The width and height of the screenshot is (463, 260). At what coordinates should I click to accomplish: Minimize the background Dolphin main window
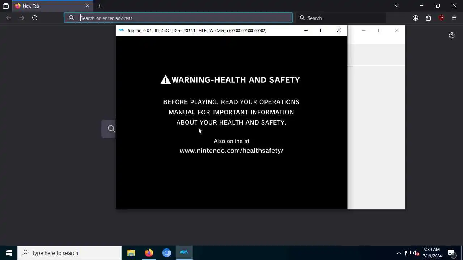pos(364,30)
